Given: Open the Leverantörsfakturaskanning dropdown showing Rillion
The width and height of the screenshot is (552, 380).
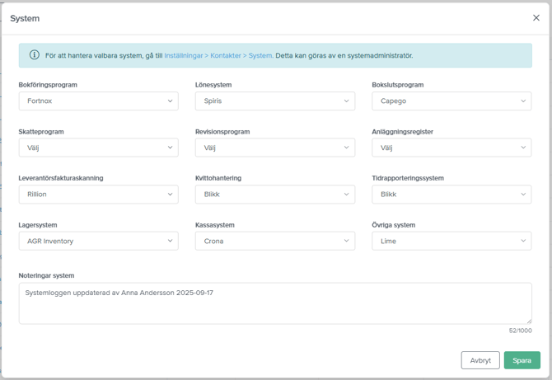Looking at the screenshot, I should [x=98, y=195].
